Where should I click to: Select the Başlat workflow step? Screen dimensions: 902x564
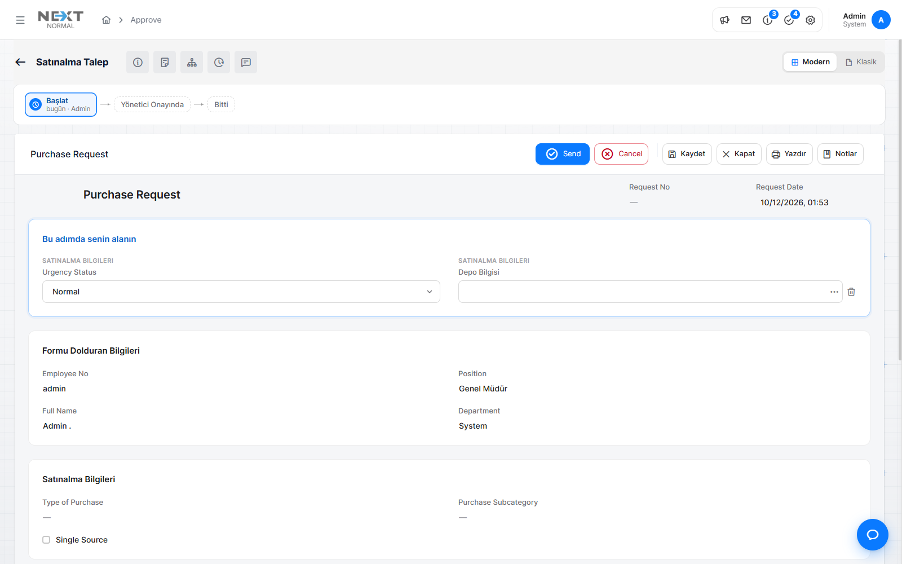tap(61, 104)
